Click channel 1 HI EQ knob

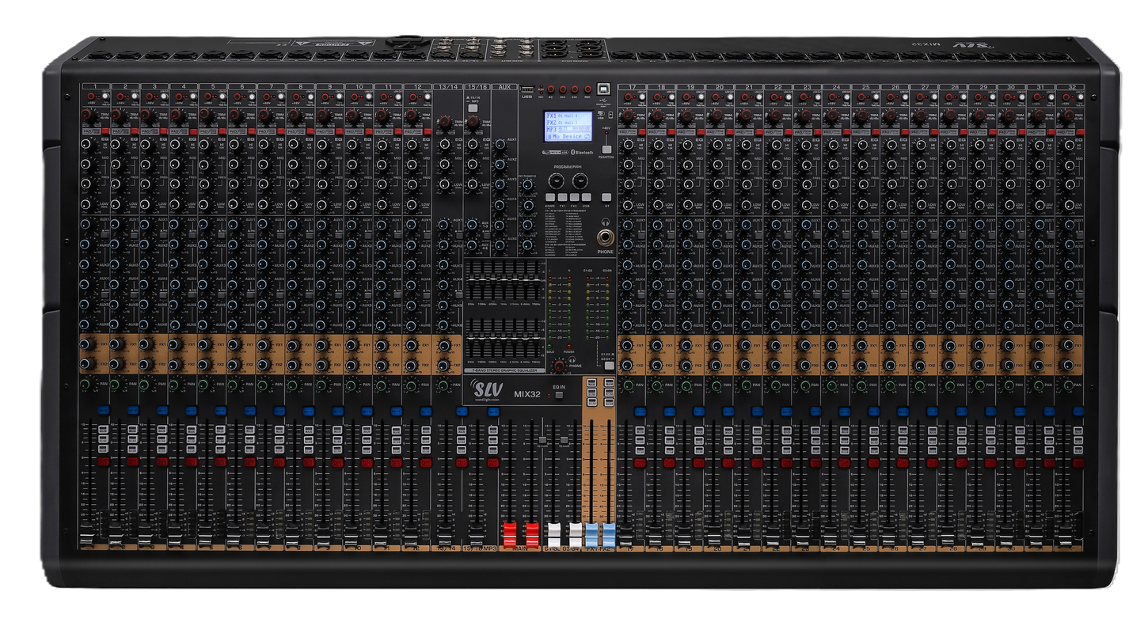[x=86, y=144]
